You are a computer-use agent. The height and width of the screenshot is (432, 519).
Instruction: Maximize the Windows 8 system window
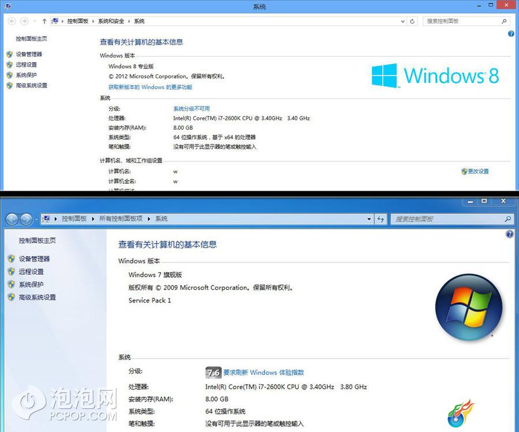[x=491, y=5]
